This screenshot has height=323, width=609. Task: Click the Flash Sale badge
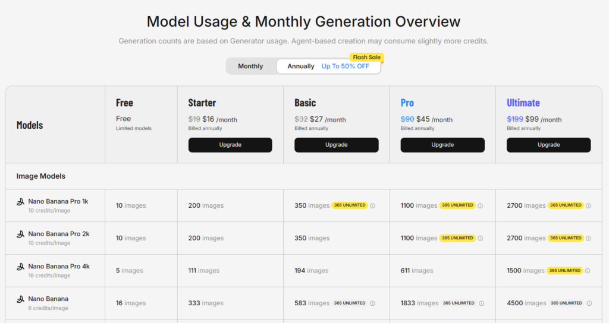(366, 58)
